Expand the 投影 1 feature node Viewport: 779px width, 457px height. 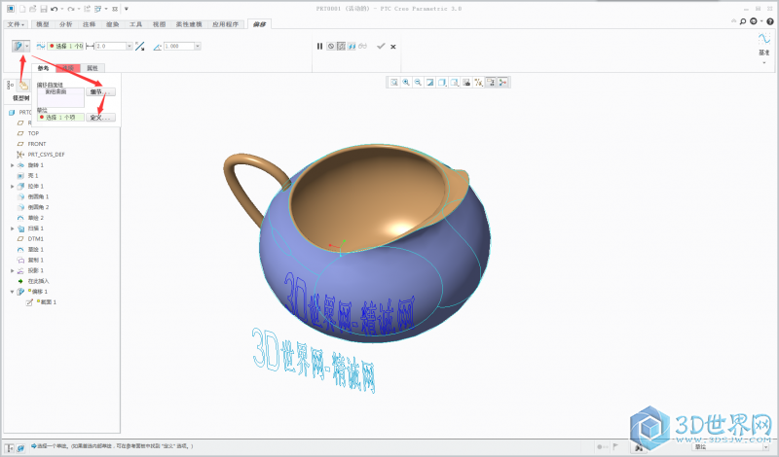click(13, 271)
